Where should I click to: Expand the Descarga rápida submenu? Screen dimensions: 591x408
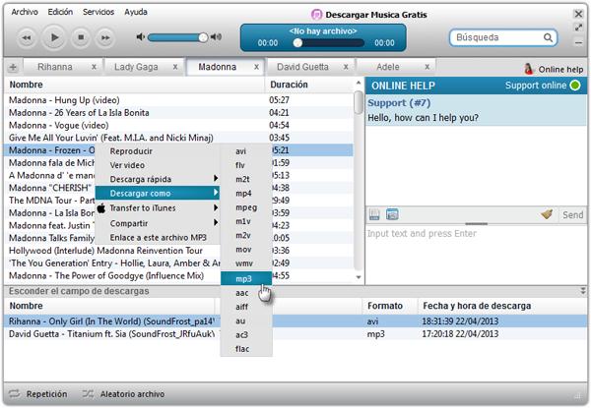(158, 179)
